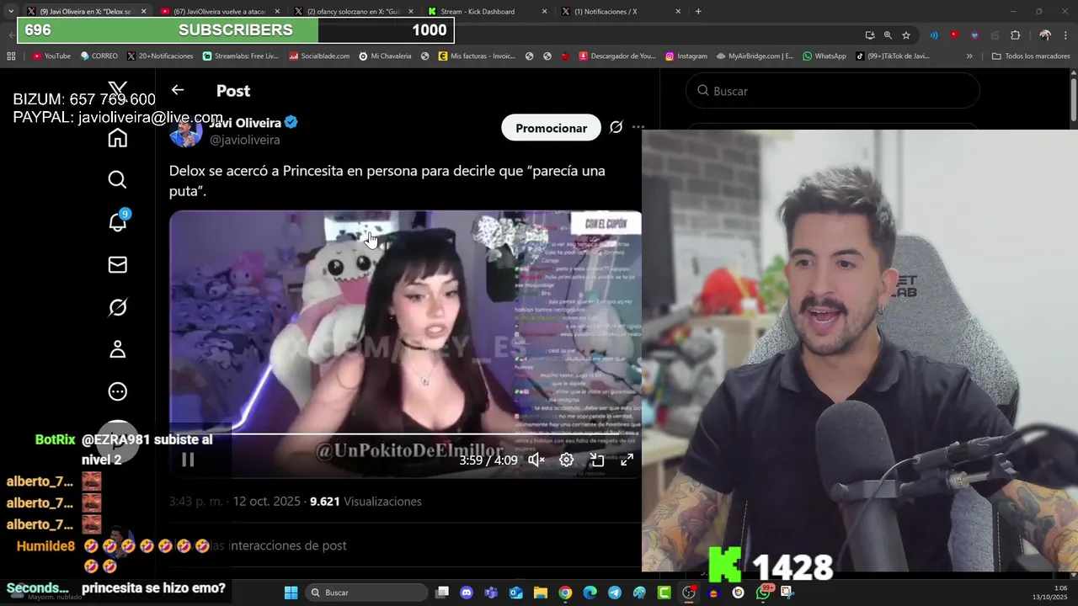Toggle video picture-in-picture mode
The image size is (1078, 606).
[x=597, y=460]
